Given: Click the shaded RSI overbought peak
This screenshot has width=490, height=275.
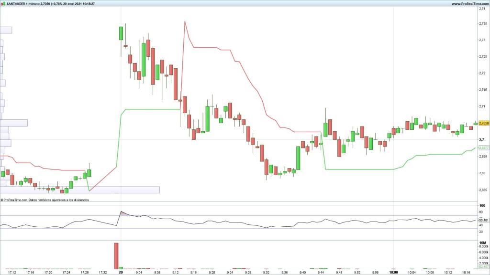Looking at the screenshot, I should click(122, 213).
